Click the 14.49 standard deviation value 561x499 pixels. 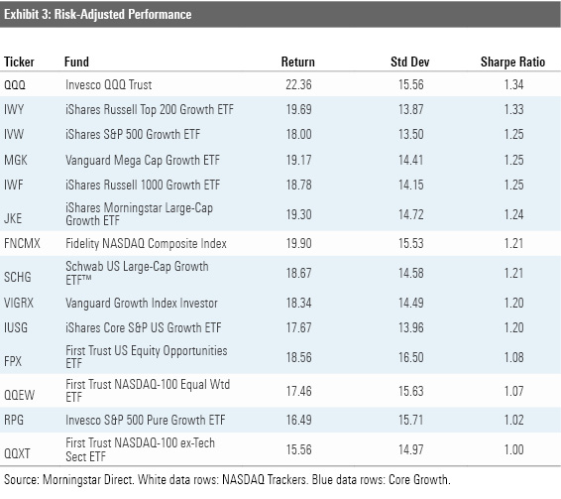[411, 303]
